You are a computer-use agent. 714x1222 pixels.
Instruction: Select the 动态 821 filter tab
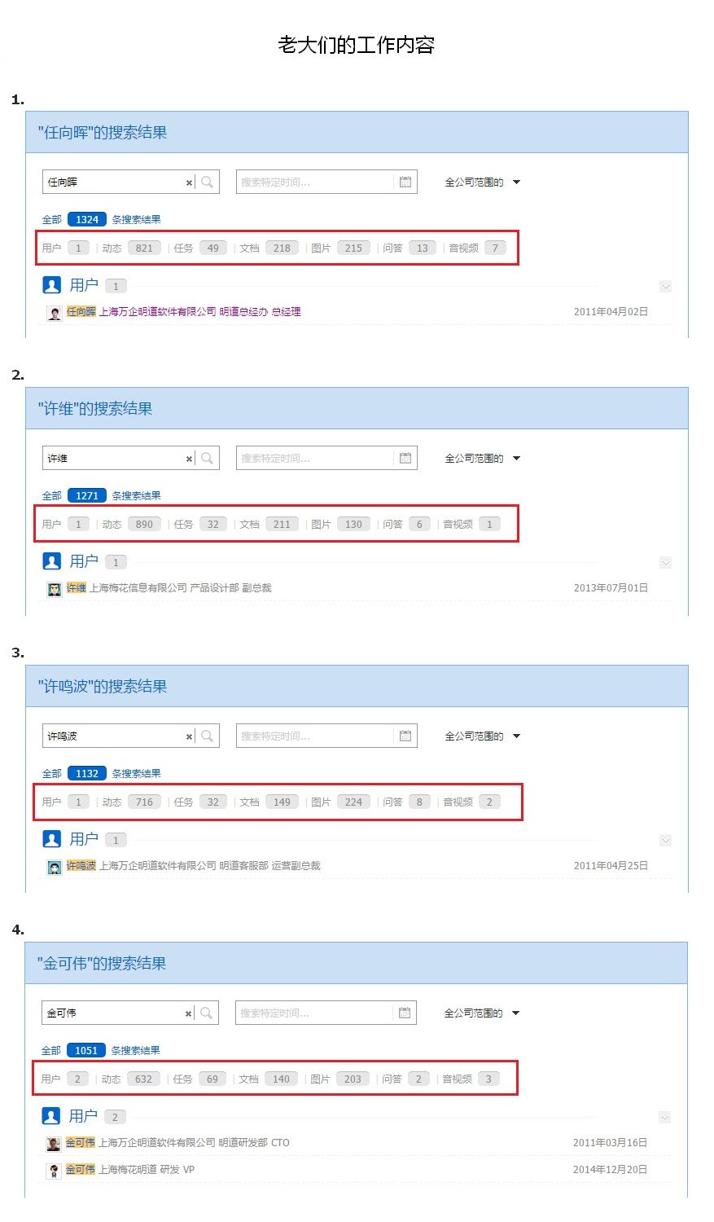[x=132, y=248]
